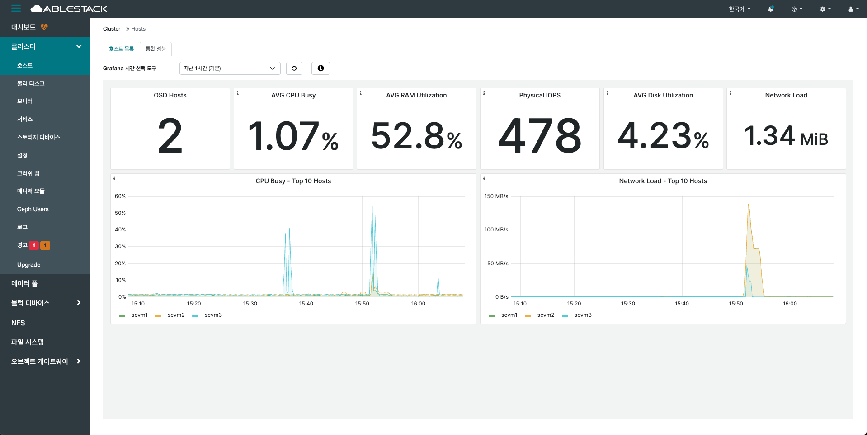
Task: Open the settings gear menu
Action: coord(825,9)
